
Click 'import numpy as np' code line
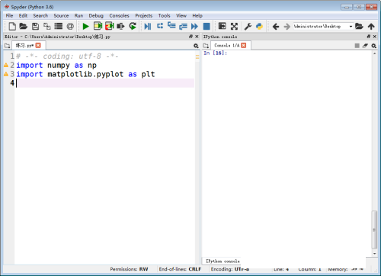click(x=56, y=66)
